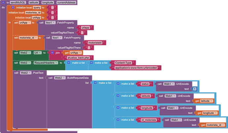This screenshot has width=228, height=133.
Task: Open the Web1 dropdown on the UriEncode call with get longitude
Action: point(176,108)
